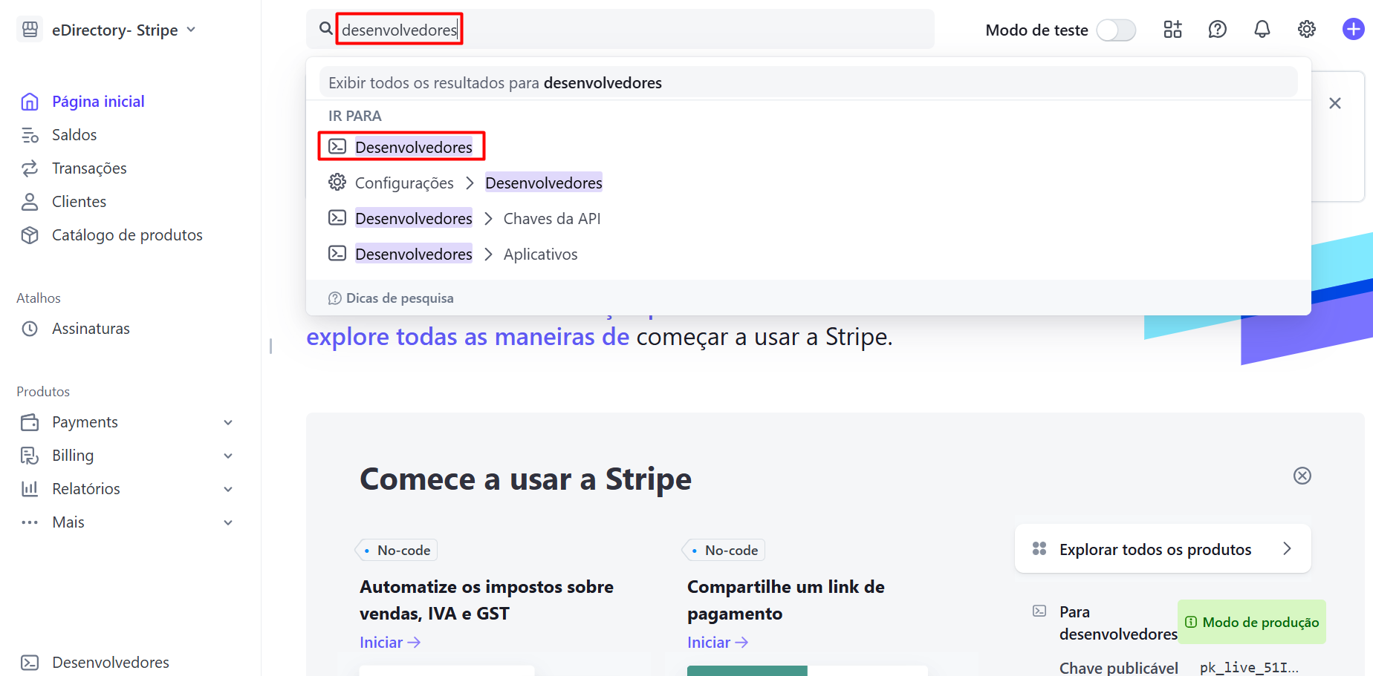The height and width of the screenshot is (676, 1373).
Task: Open Desenvolvedores at bottom of sidebar
Action: tap(111, 663)
